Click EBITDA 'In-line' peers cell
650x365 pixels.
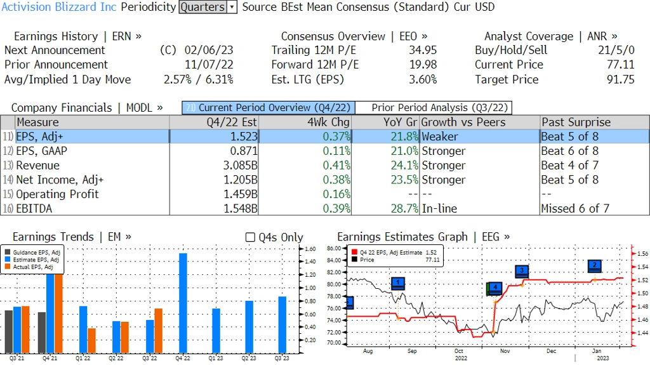point(439,208)
